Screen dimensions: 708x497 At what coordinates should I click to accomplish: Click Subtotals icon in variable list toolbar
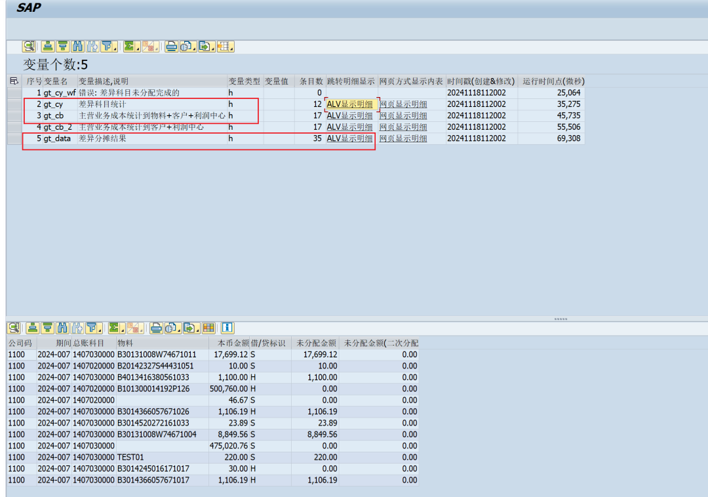(148, 47)
